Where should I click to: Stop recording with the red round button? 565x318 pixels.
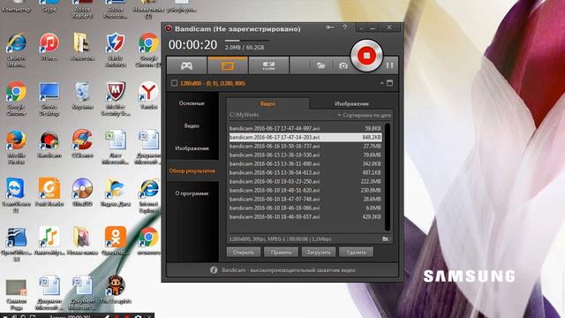[x=366, y=56]
